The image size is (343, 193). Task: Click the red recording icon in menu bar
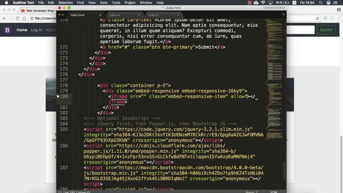coord(249,3)
